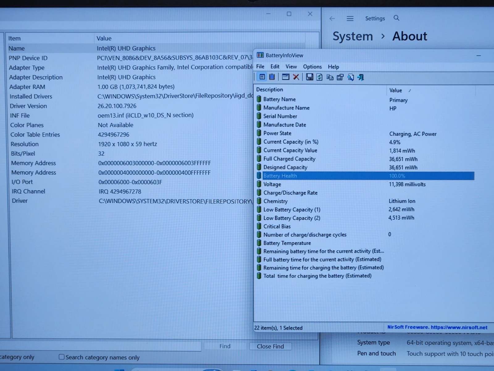Open the nirsoft.net website link
Viewport: 494px width, 371px height.
[459, 327]
